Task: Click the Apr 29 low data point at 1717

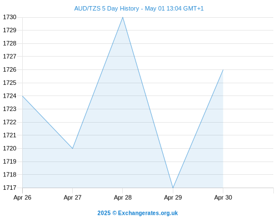Action: (x=173, y=188)
